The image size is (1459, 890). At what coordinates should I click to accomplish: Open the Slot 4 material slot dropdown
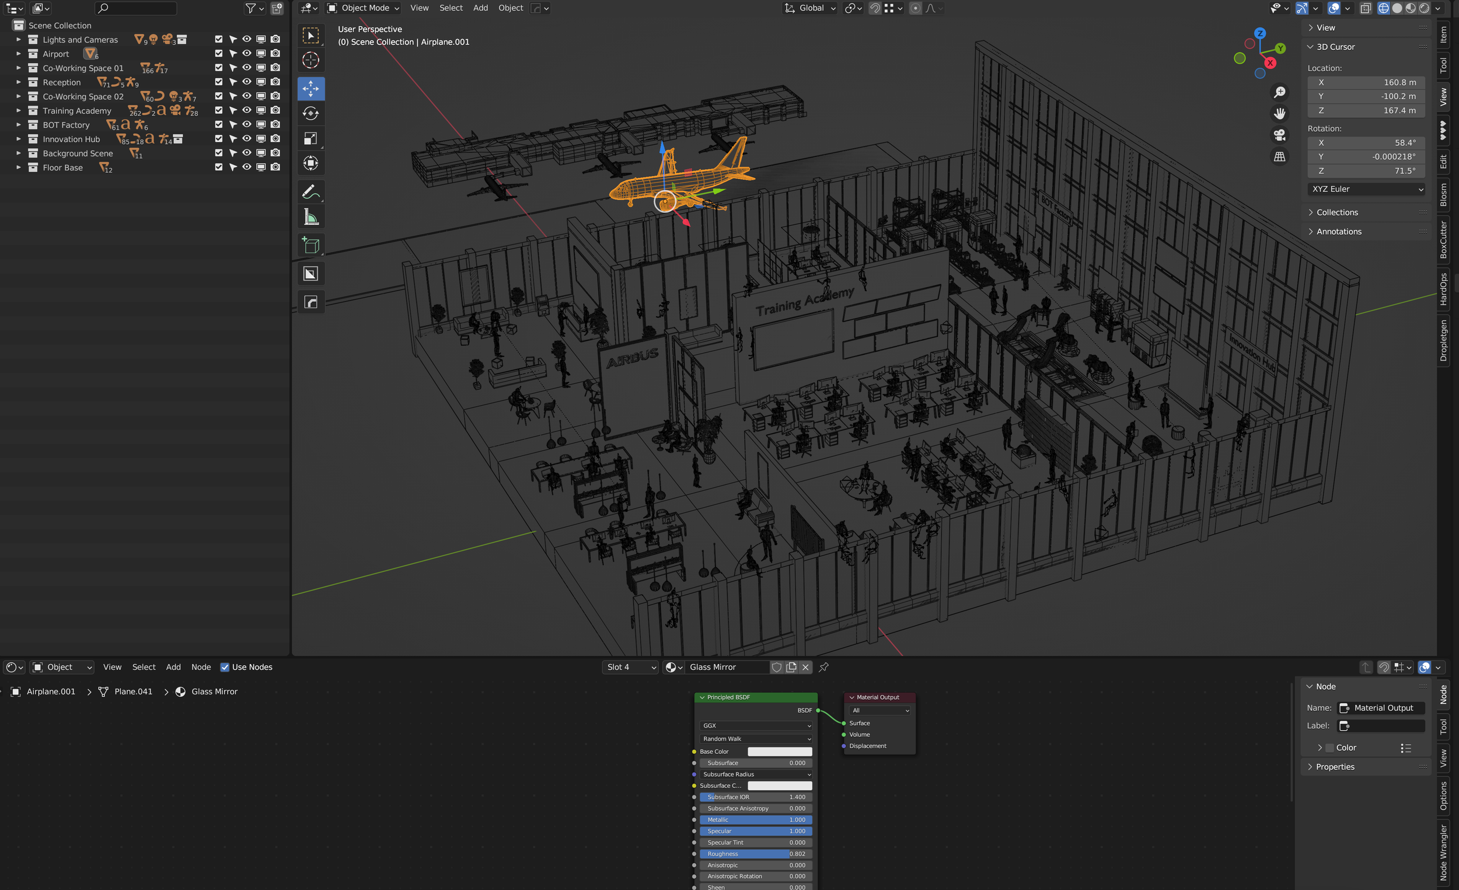pyautogui.click(x=630, y=666)
